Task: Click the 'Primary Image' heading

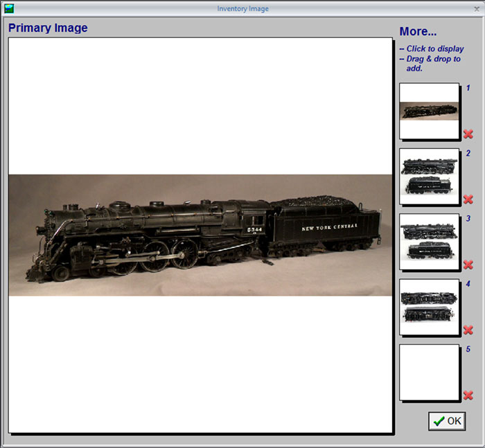Action: (48, 28)
